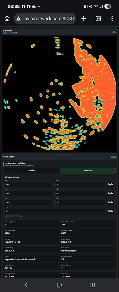
Task: Tap the first Facebook notification icon
Action: point(23,7)
